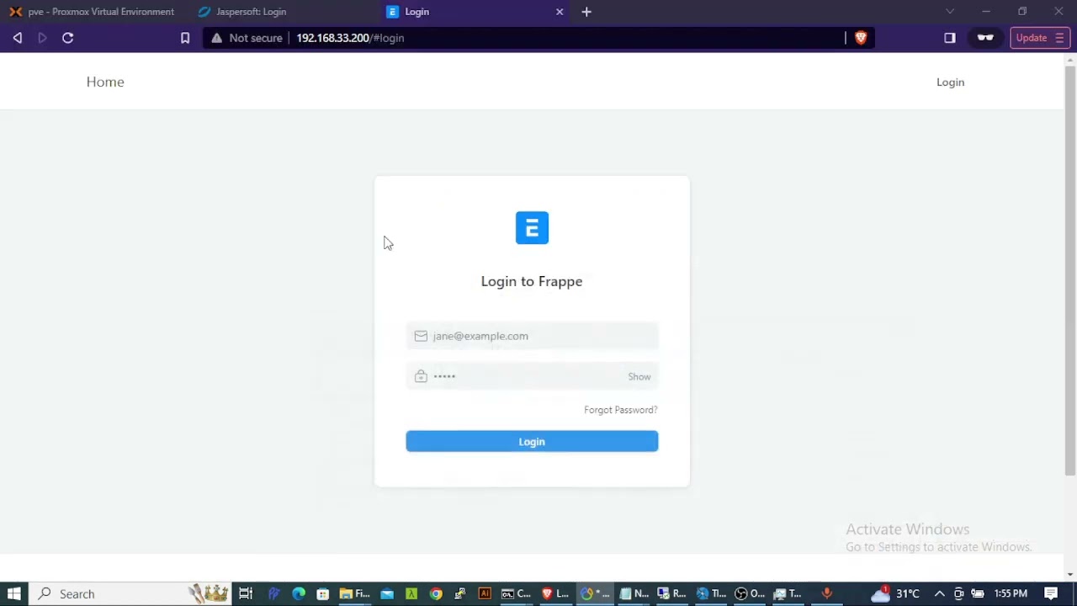The width and height of the screenshot is (1077, 606).
Task: Close the current Login browser tab
Action: [x=560, y=12]
